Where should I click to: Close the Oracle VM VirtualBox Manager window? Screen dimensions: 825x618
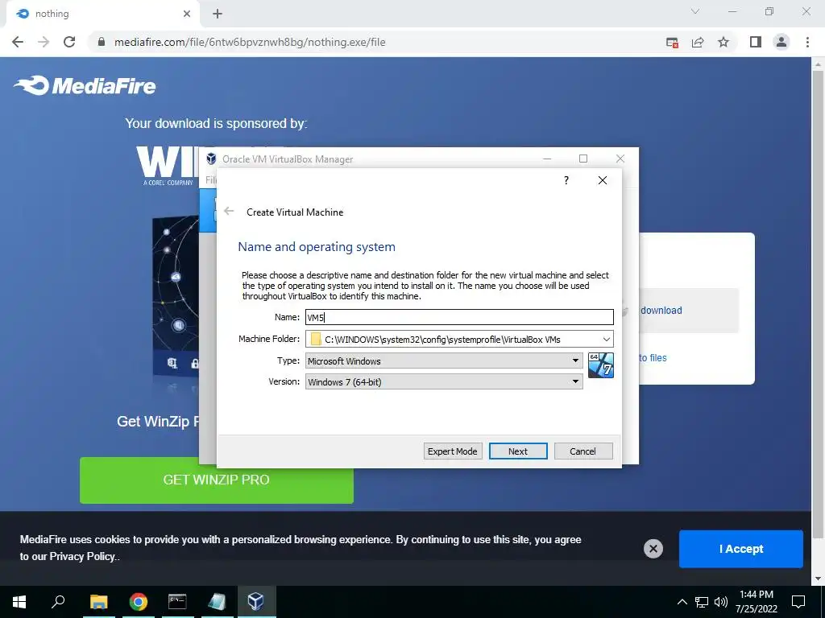coord(620,159)
